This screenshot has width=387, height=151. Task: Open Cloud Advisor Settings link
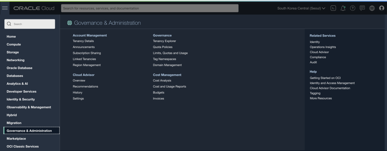[78, 99]
